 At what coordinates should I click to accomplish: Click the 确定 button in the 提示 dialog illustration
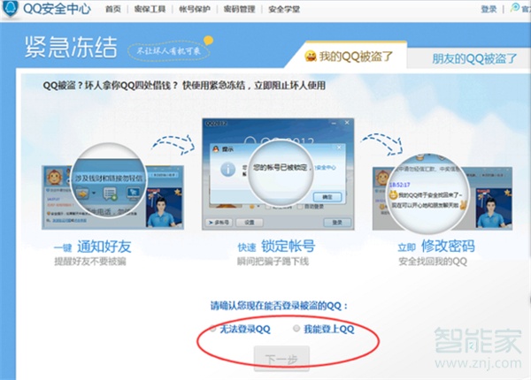pos(327,197)
